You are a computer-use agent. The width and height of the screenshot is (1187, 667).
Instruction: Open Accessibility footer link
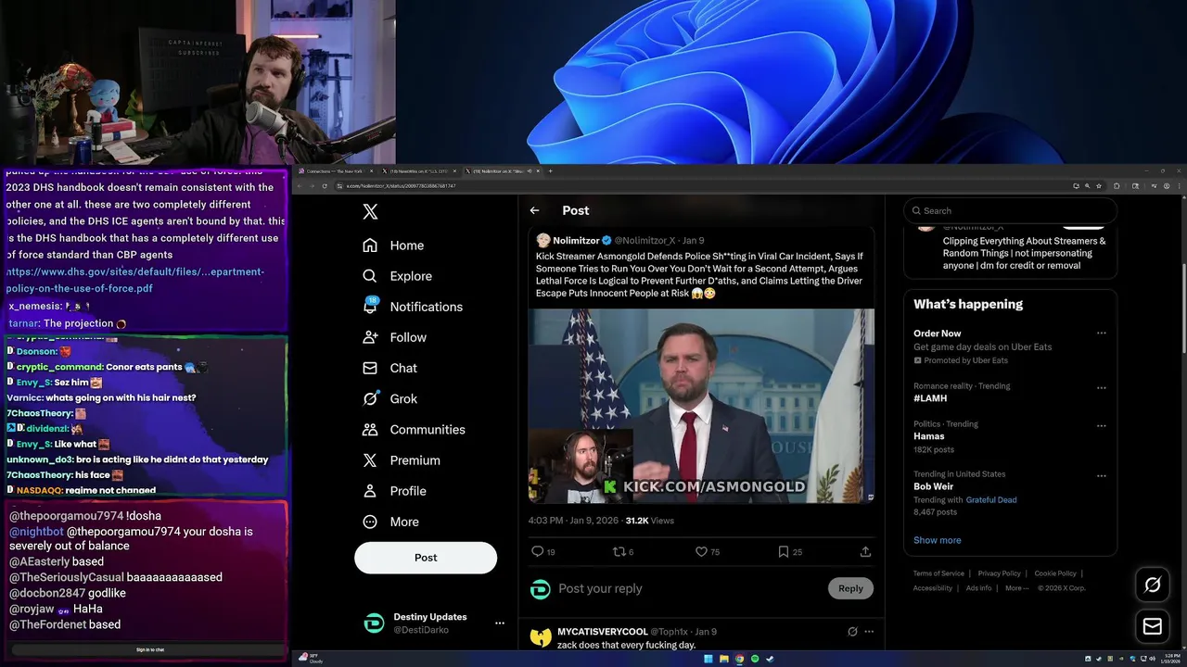click(933, 588)
